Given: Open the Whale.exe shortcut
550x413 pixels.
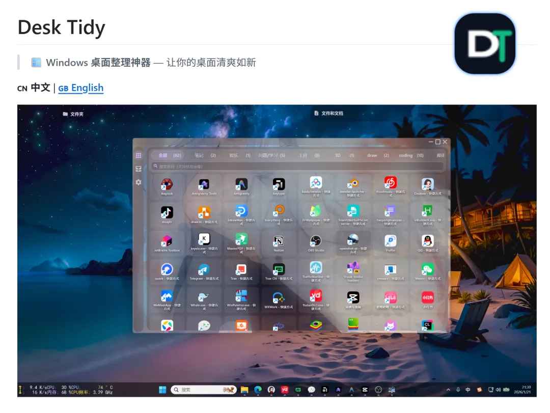Looking at the screenshot, I should click(x=204, y=297).
